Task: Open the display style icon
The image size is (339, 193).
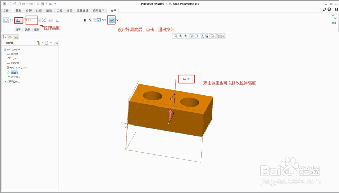Action: tap(196, 36)
